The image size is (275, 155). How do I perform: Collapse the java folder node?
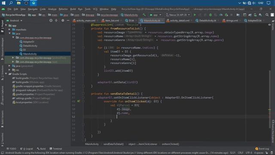[x=9, y=34]
